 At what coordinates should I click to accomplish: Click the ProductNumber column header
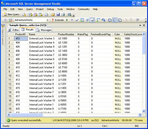point(67,34)
